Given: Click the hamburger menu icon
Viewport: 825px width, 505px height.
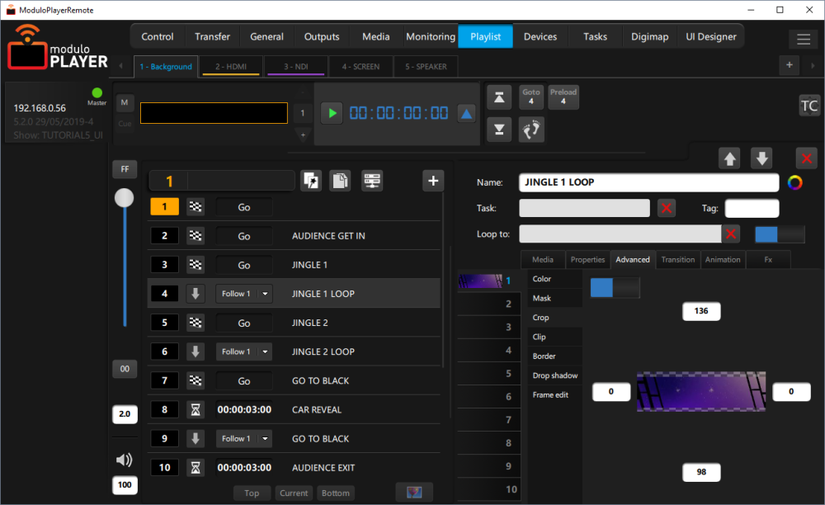Looking at the screenshot, I should point(803,39).
